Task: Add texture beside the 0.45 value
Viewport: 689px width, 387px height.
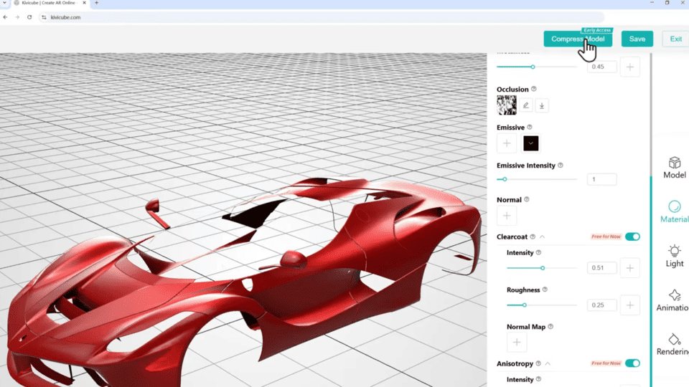Action: click(629, 67)
